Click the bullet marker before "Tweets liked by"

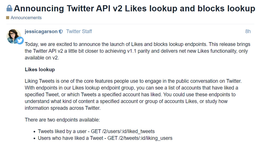tap(34, 131)
